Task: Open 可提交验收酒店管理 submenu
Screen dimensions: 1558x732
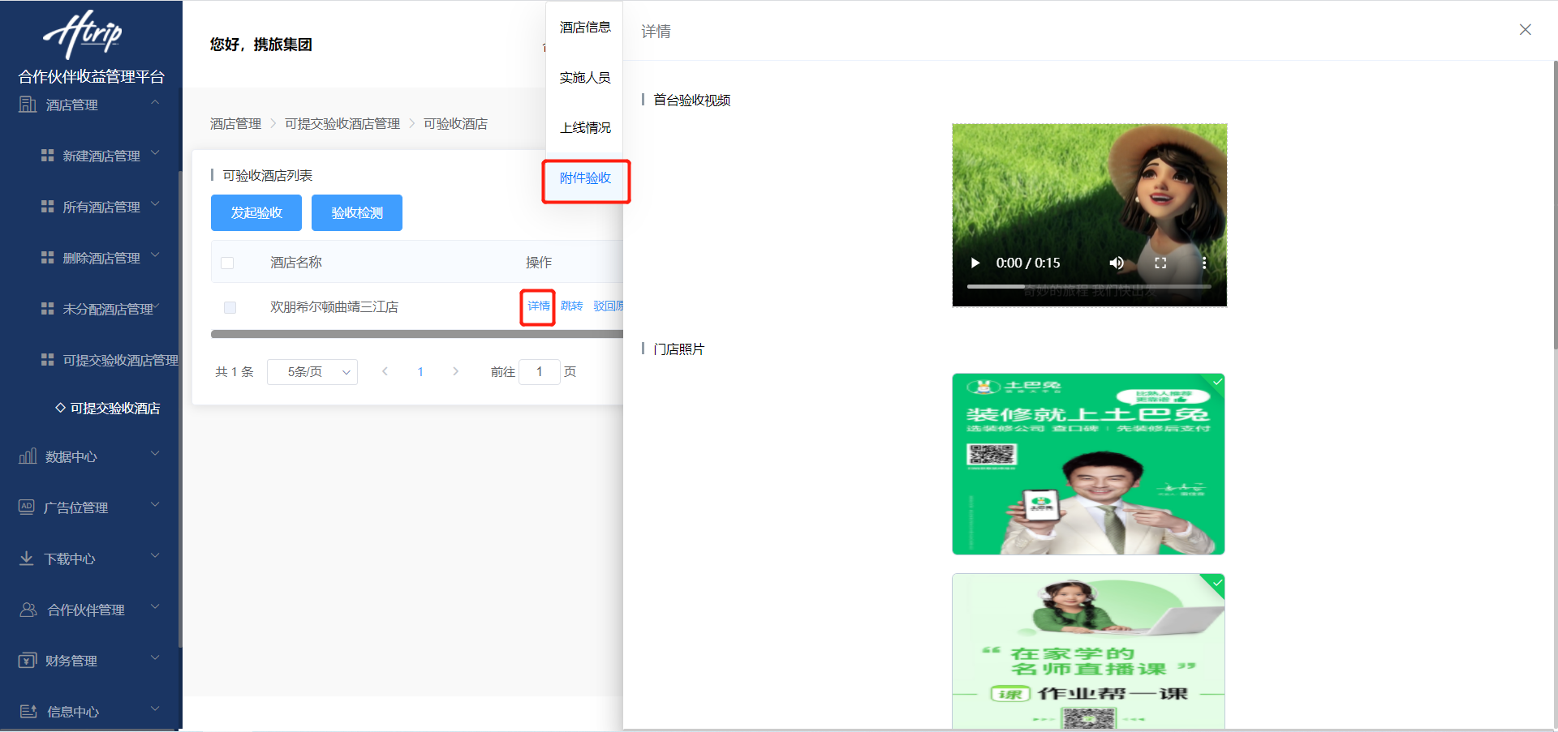Action: click(x=120, y=360)
